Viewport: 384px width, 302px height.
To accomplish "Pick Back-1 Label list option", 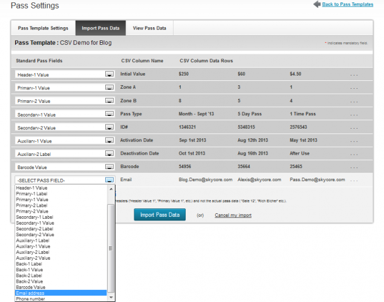I will click(61, 264).
